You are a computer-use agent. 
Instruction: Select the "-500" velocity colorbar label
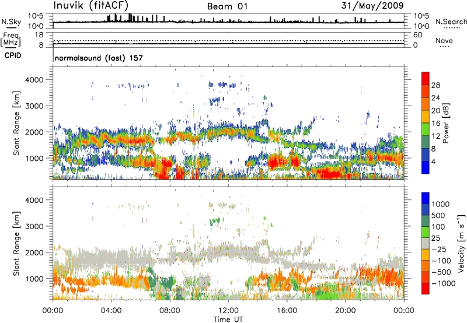coord(441,272)
